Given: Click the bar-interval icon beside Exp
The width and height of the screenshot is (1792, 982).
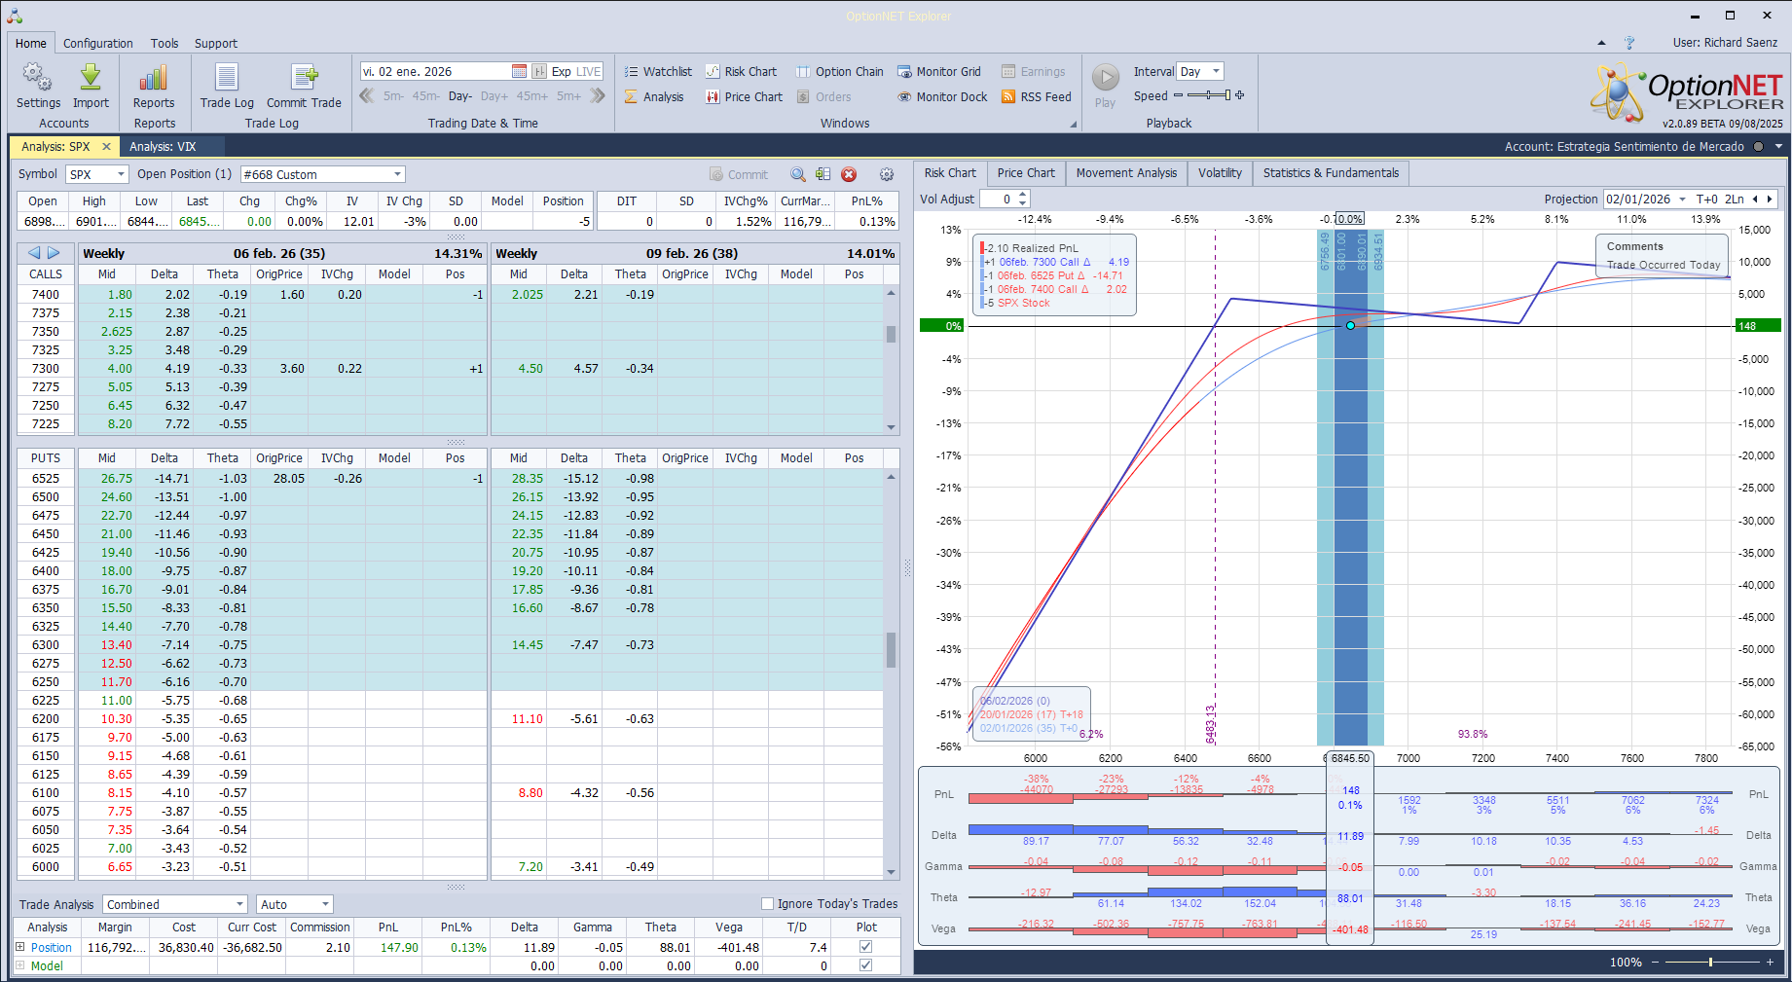Looking at the screenshot, I should point(539,71).
